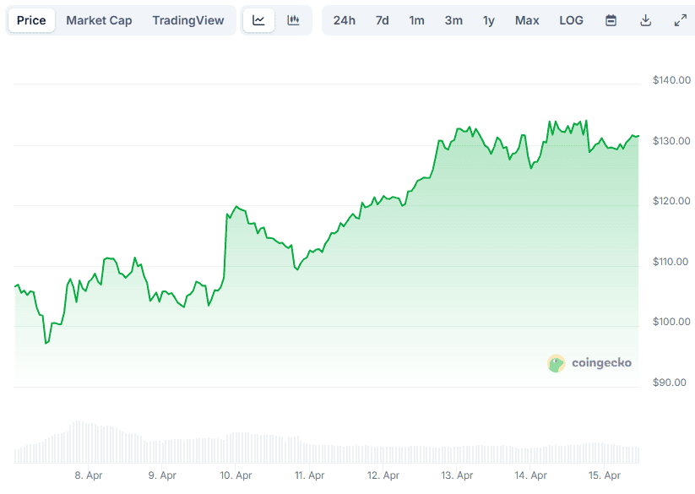
Task: Switch to candlestick chart icon
Action: coord(293,20)
